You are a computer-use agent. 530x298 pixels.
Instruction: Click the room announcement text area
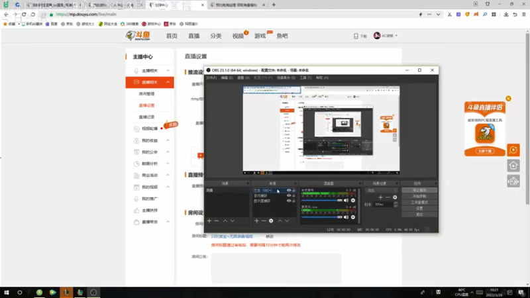276,269
